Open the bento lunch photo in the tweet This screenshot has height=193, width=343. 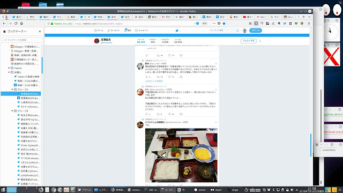click(181, 155)
